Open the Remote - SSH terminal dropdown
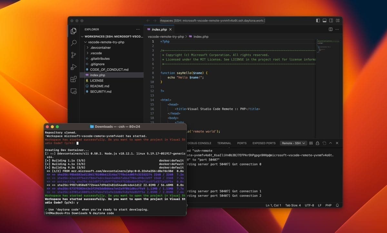 pyautogui.click(x=293, y=143)
